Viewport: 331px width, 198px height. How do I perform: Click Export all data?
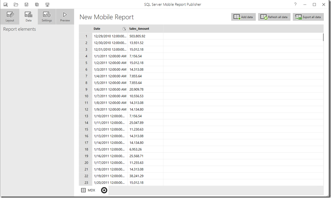click(x=308, y=17)
